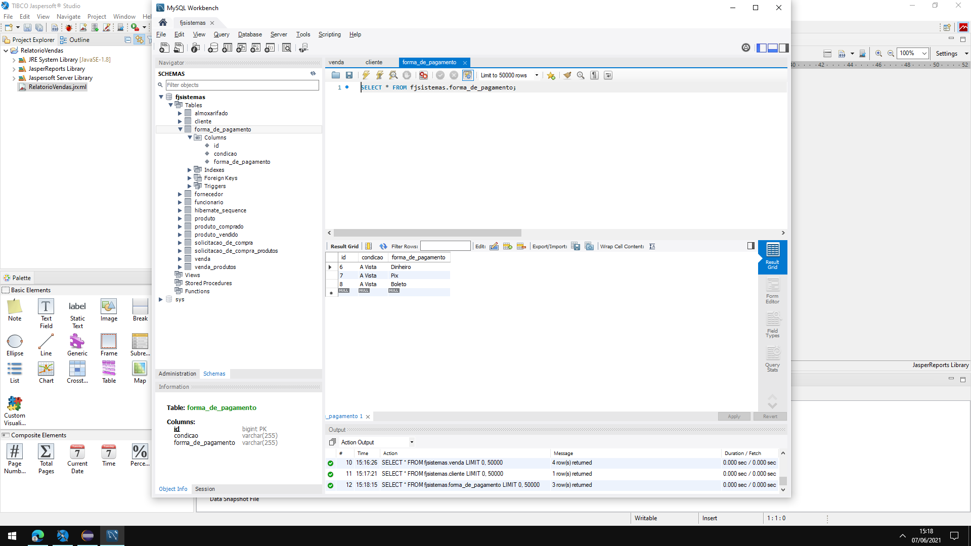Screen dimensions: 971x546
Task: Click Explain query magnifier-lightning icon
Action: coord(393,75)
